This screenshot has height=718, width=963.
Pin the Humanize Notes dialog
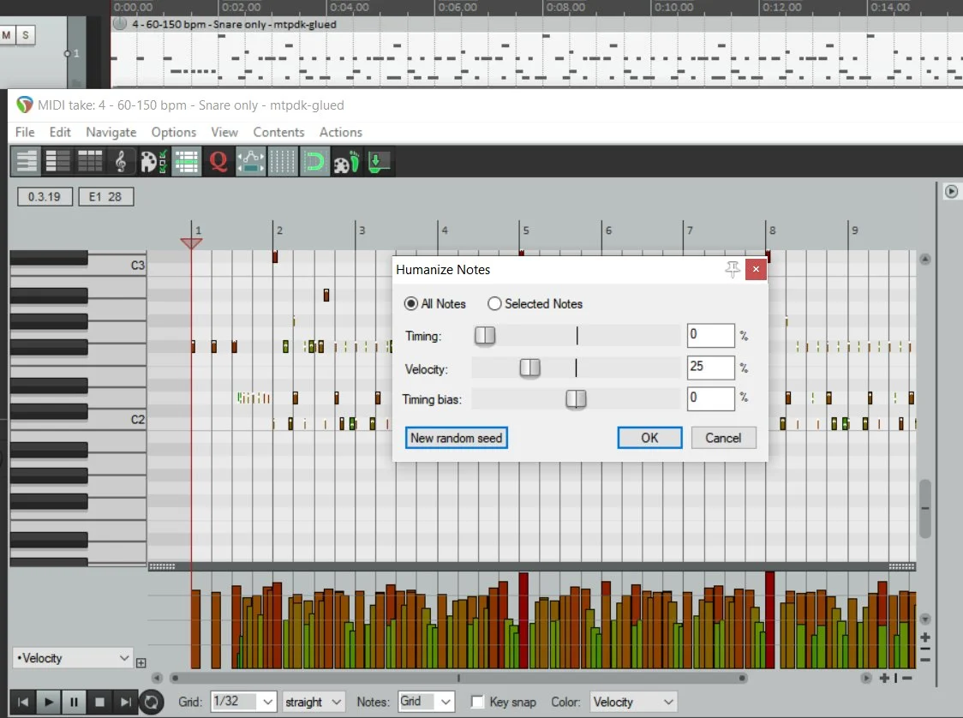pyautogui.click(x=732, y=268)
